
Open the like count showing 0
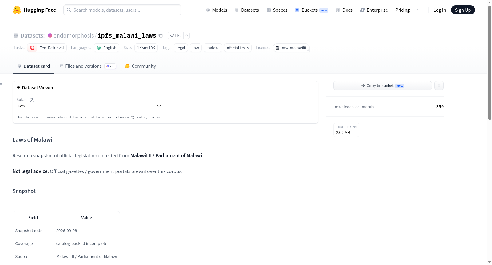tap(186, 35)
